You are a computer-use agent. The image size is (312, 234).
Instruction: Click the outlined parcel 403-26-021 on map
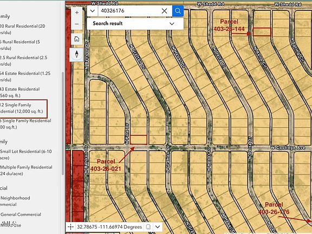click(x=139, y=140)
